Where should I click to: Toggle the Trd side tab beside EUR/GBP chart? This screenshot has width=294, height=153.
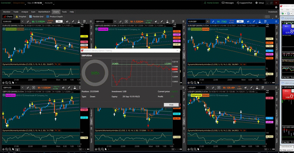[277, 27]
